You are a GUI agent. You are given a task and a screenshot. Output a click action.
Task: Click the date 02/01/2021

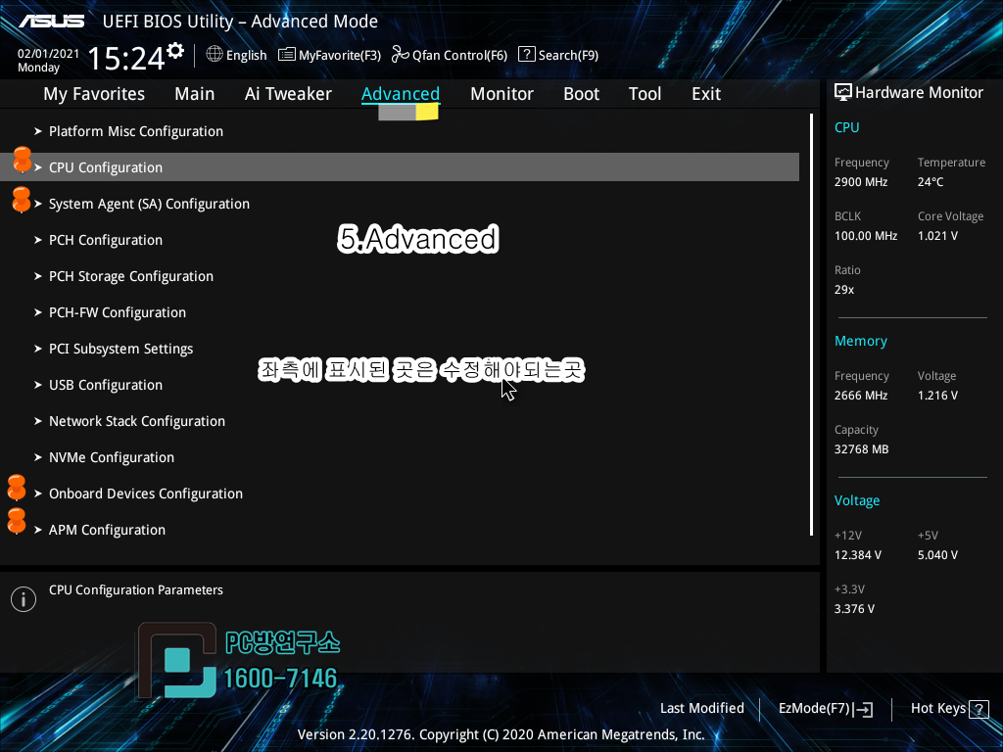click(48, 54)
